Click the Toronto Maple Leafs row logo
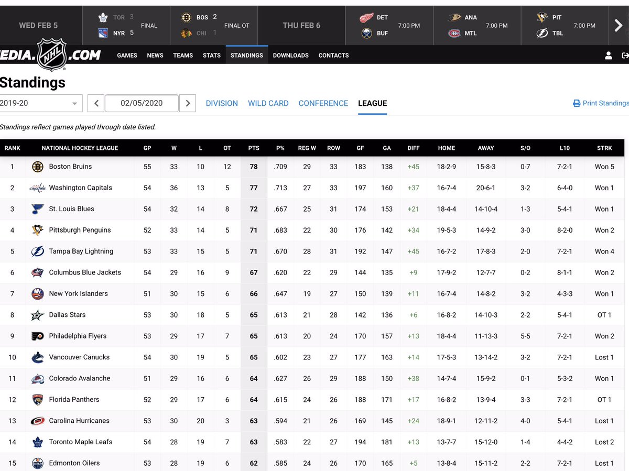This screenshot has height=471, width=629. click(37, 442)
